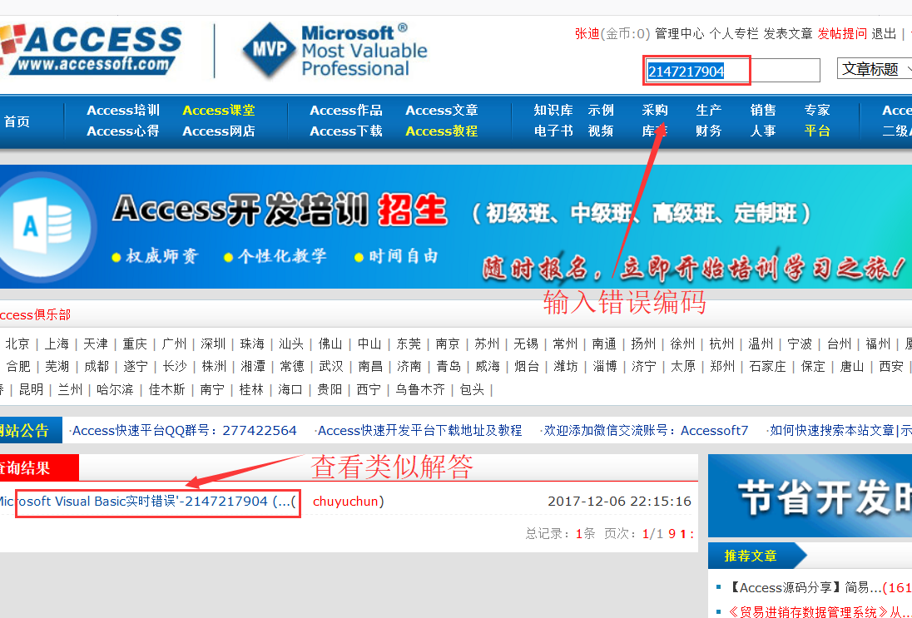Open 广州 city link
This screenshot has height=618, width=912.
point(174,344)
